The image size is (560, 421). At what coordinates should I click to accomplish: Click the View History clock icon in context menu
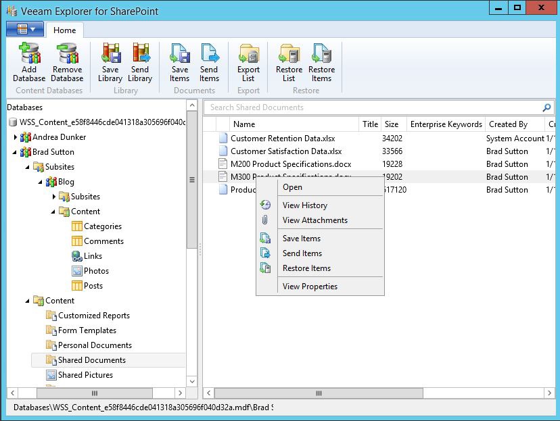pyautogui.click(x=265, y=205)
